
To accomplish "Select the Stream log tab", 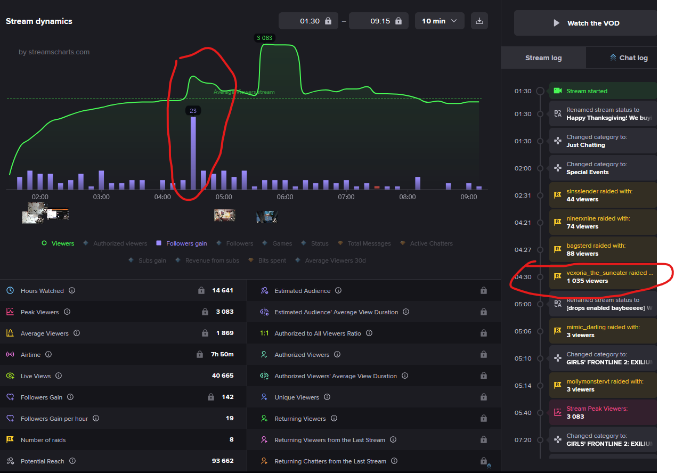I will [543, 58].
